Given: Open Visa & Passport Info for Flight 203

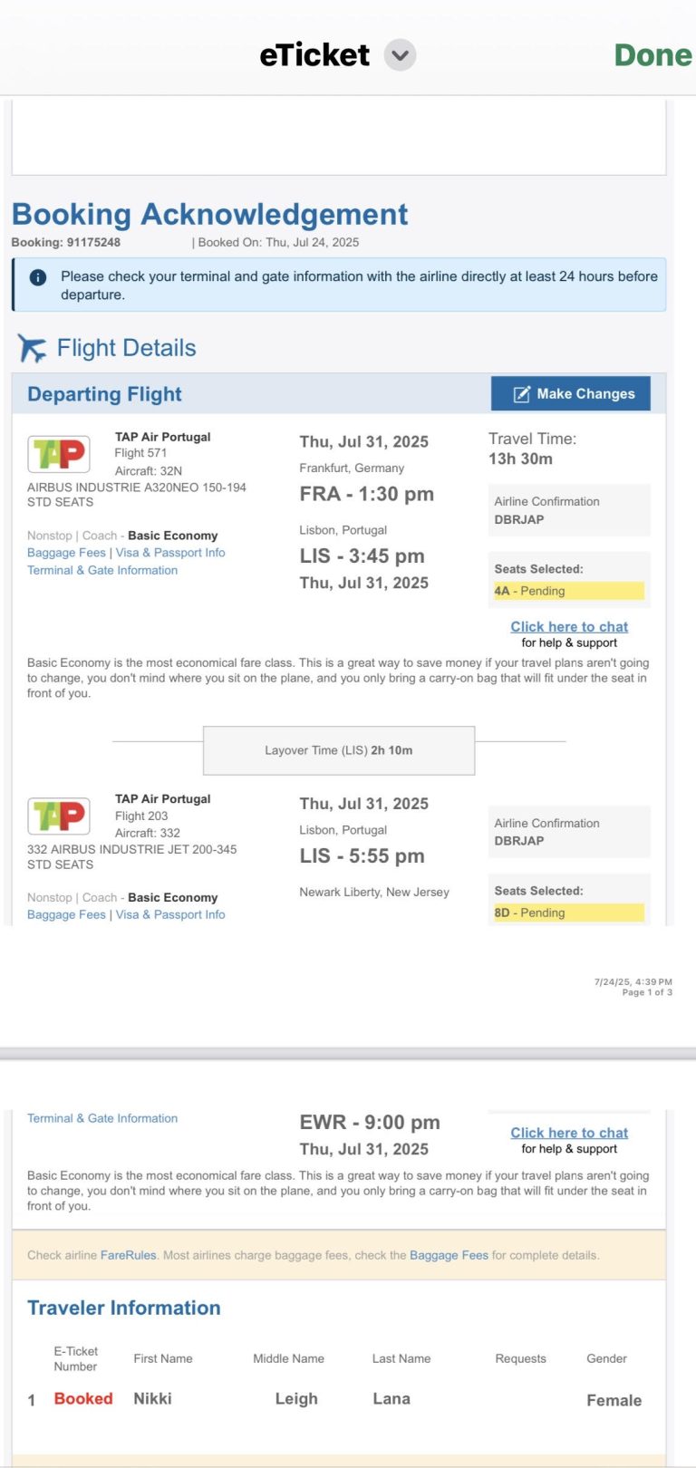Looking at the screenshot, I should [x=170, y=914].
